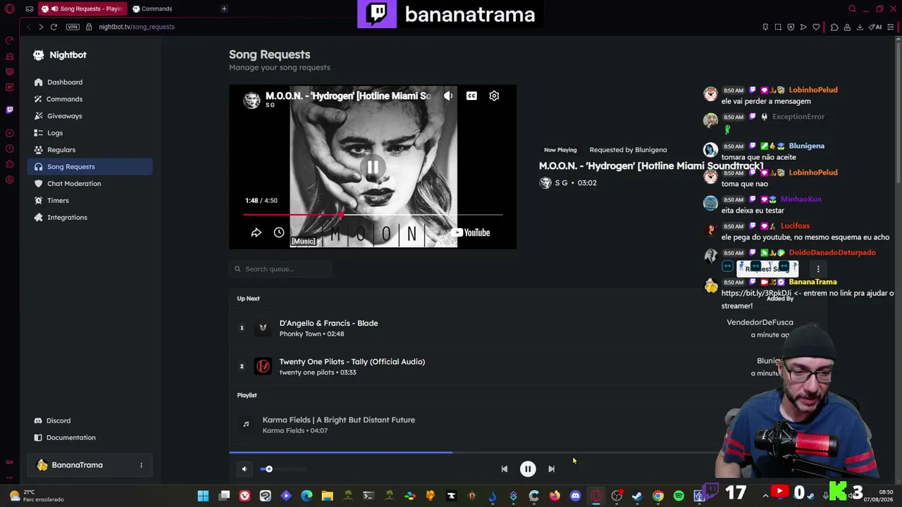Open the Twitch icon in browser sidebar
Viewport: 902px width, 507px height.
tap(9, 110)
